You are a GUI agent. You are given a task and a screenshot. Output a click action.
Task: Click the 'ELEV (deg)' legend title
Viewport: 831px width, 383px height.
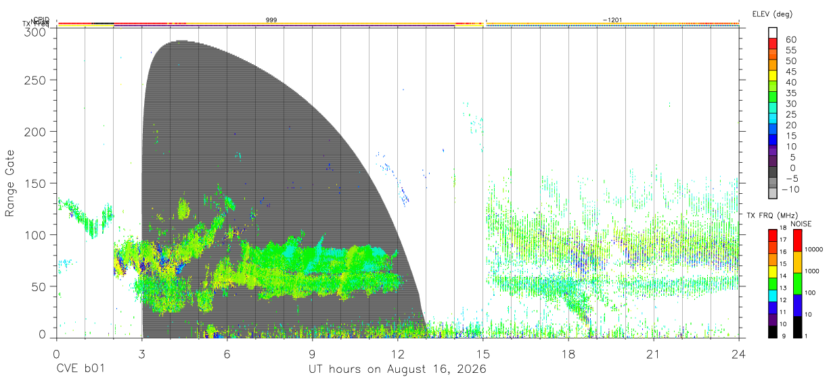tap(772, 14)
